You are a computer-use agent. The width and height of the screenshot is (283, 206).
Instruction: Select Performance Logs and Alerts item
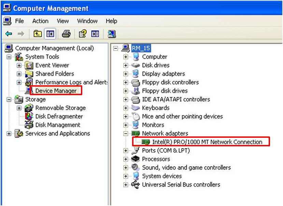71,82
